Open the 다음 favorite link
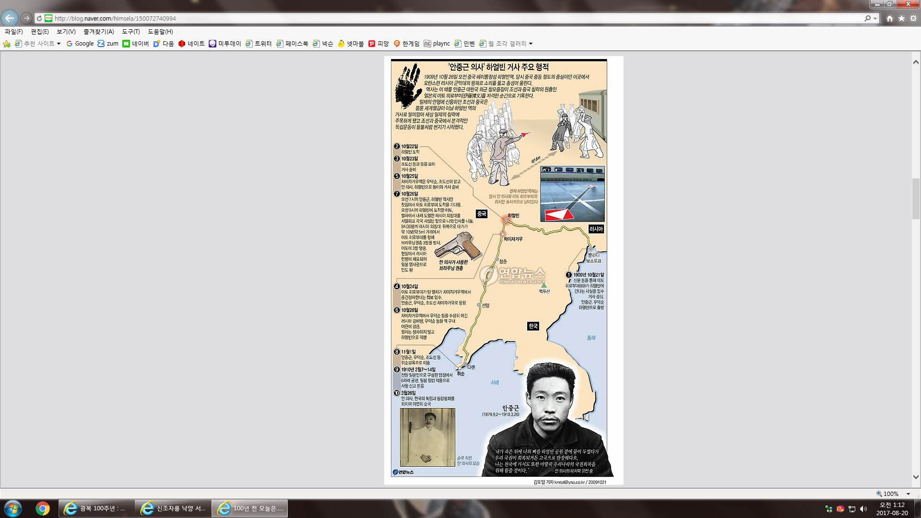This screenshot has width=921, height=518. 164,44
